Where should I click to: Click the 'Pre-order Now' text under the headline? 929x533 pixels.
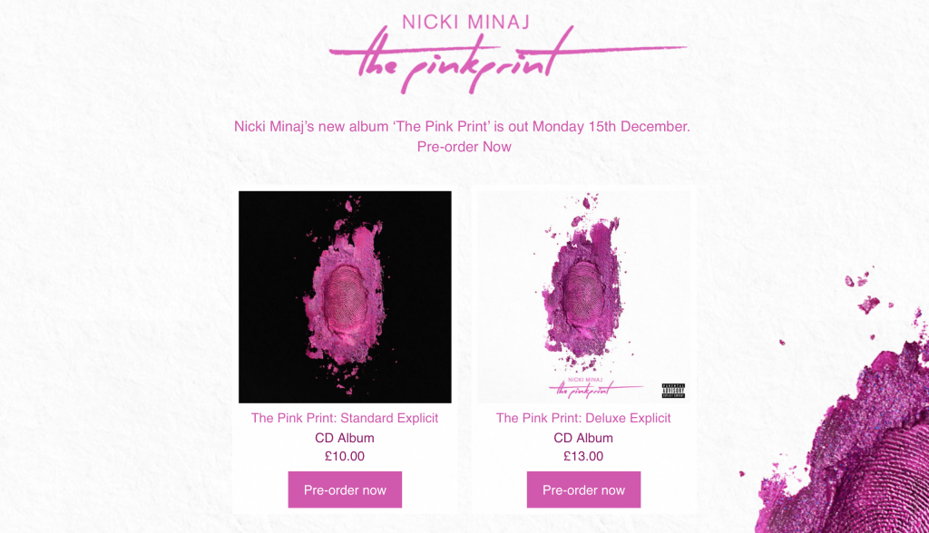pyautogui.click(x=464, y=147)
